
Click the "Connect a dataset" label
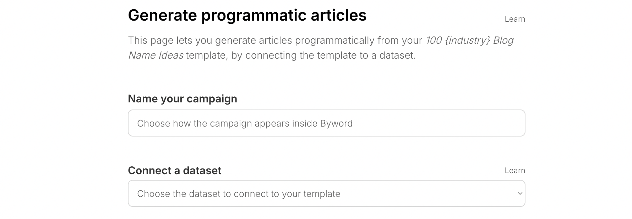click(175, 171)
